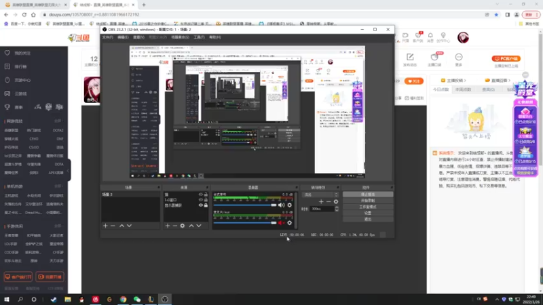Open transition properties gear in 转场特效 panel
Viewport: 543px width, 305px height.
336,201
